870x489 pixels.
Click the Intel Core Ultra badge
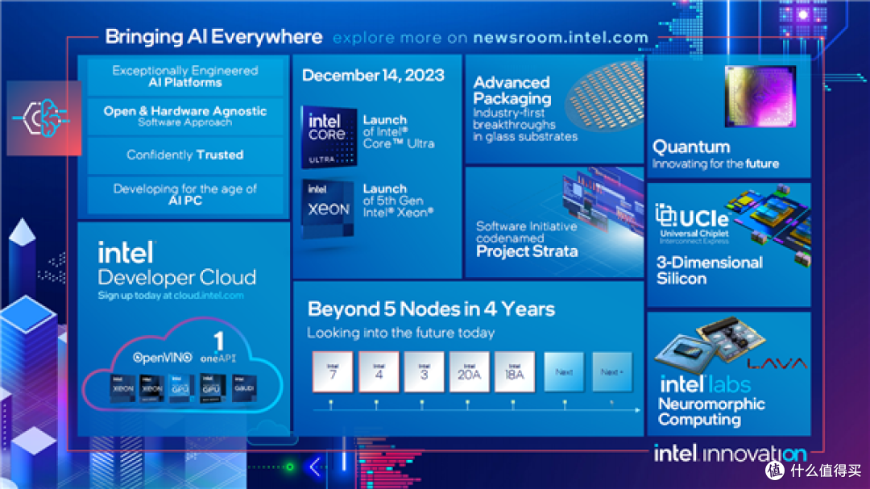[329, 136]
